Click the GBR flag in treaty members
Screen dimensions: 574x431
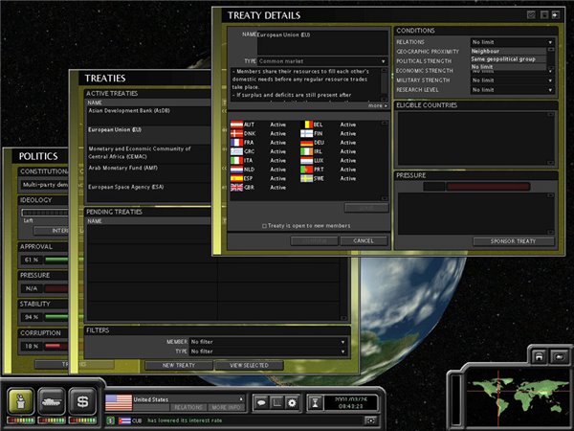(x=236, y=188)
